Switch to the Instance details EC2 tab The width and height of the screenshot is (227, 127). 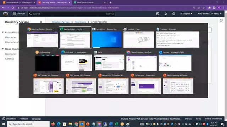click(19, 2)
